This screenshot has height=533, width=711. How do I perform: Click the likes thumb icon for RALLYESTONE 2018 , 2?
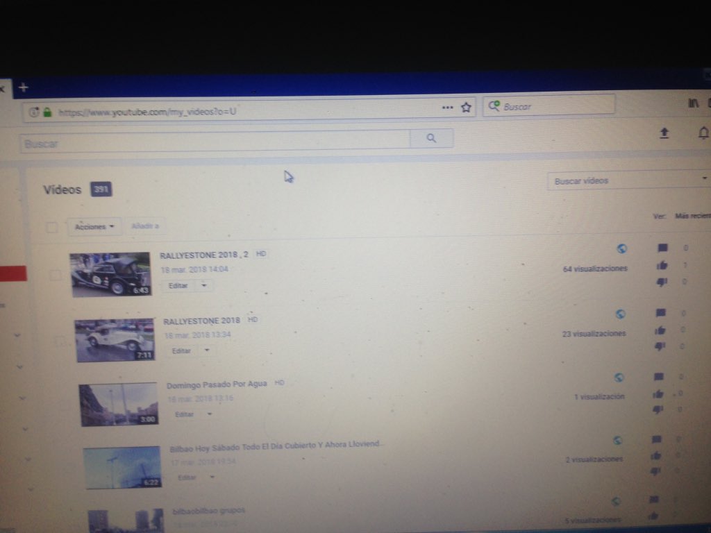pos(662,265)
